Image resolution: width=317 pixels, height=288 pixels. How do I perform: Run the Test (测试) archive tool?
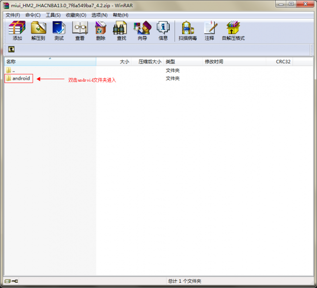click(x=59, y=30)
